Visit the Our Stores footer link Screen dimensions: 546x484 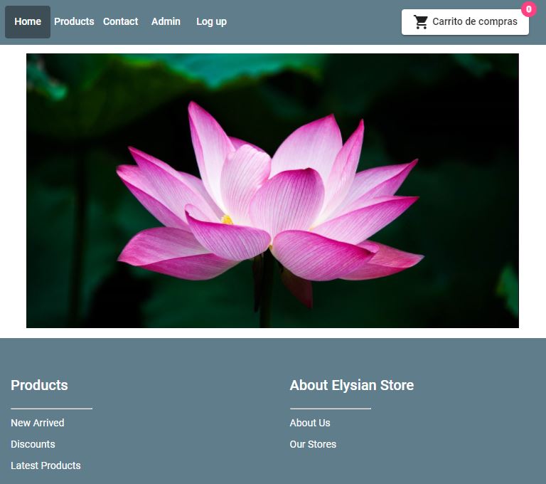point(313,444)
